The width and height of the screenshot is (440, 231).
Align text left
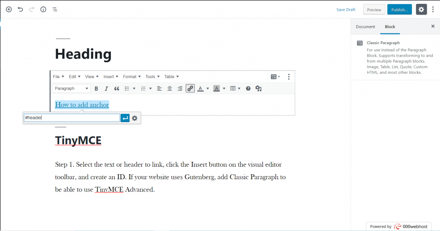[x=159, y=88]
